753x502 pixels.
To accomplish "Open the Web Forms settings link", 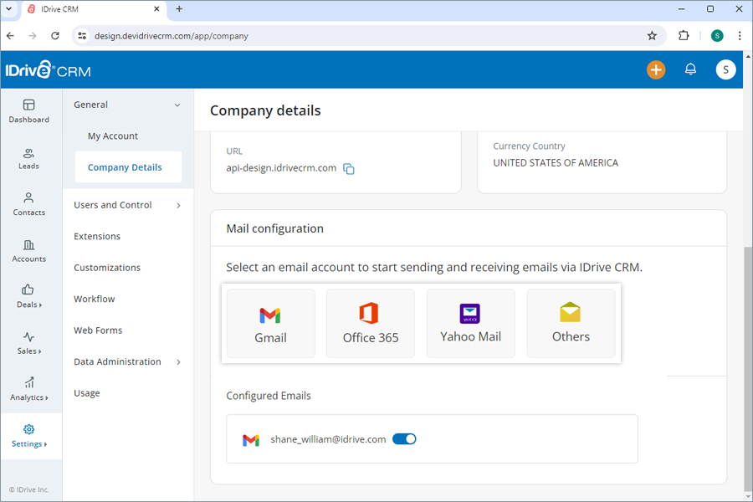I will point(98,330).
